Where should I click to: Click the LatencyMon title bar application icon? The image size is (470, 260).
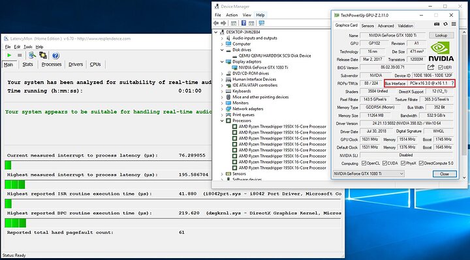[7, 38]
